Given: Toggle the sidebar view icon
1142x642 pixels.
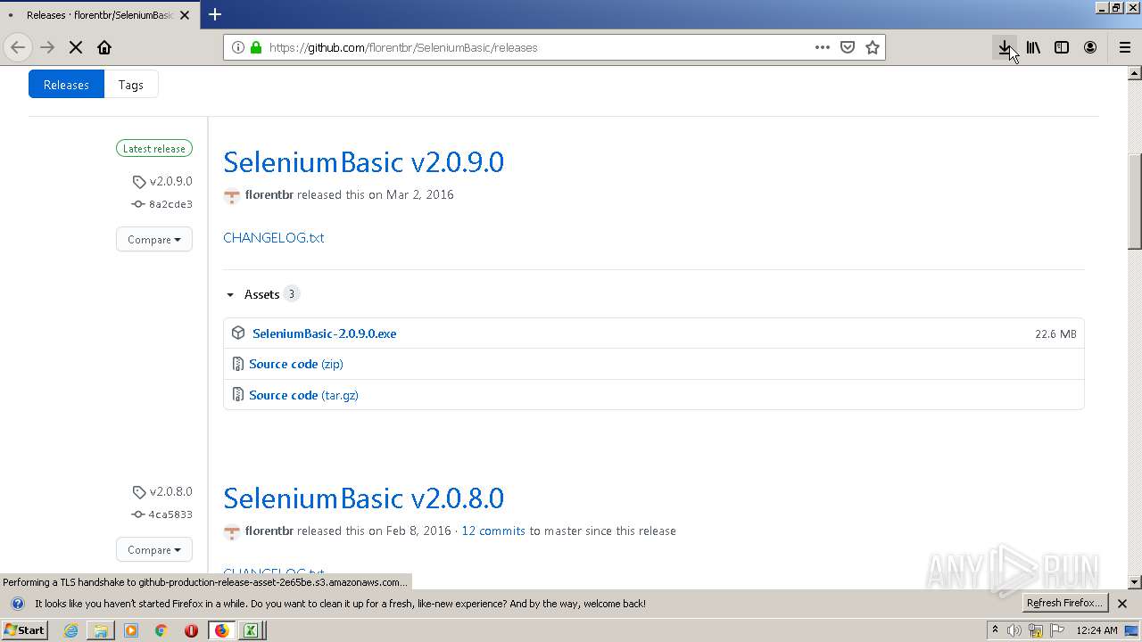Looking at the screenshot, I should (1062, 47).
